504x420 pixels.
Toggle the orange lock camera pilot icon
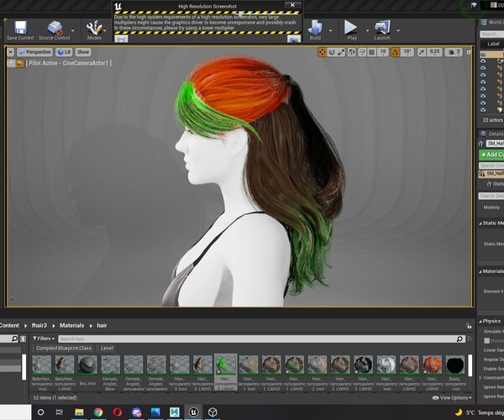(x=20, y=63)
